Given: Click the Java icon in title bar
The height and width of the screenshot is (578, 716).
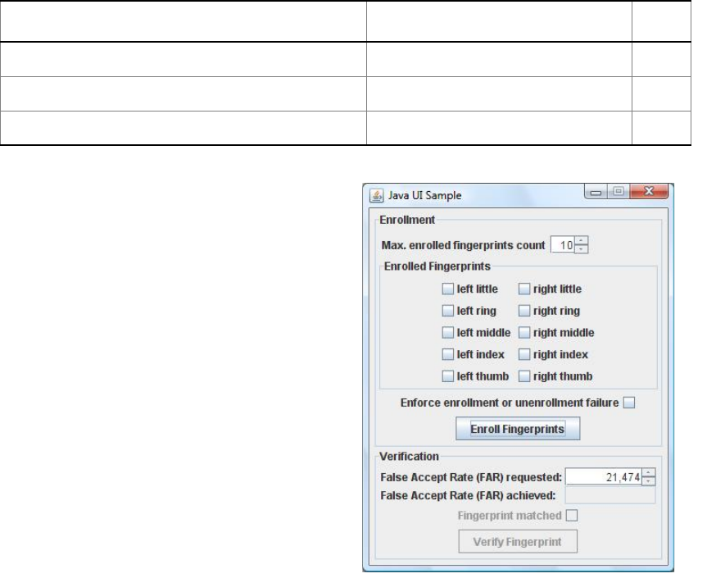Looking at the screenshot, I should [x=376, y=196].
